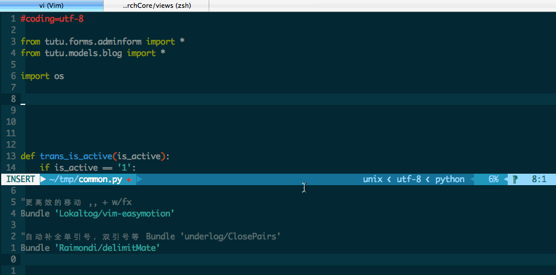Click the common.py filename in the statusline
556x275 pixels.
pos(102,179)
